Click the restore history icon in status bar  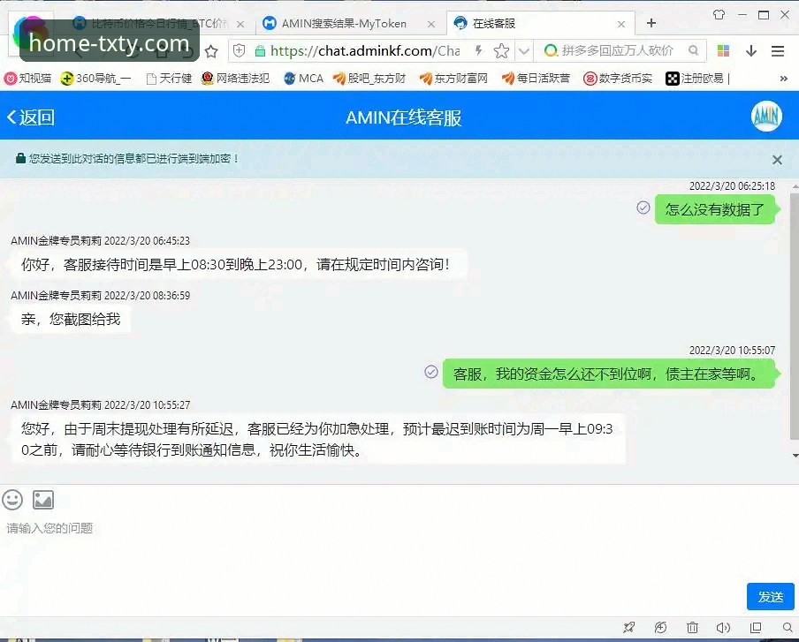[x=660, y=628]
